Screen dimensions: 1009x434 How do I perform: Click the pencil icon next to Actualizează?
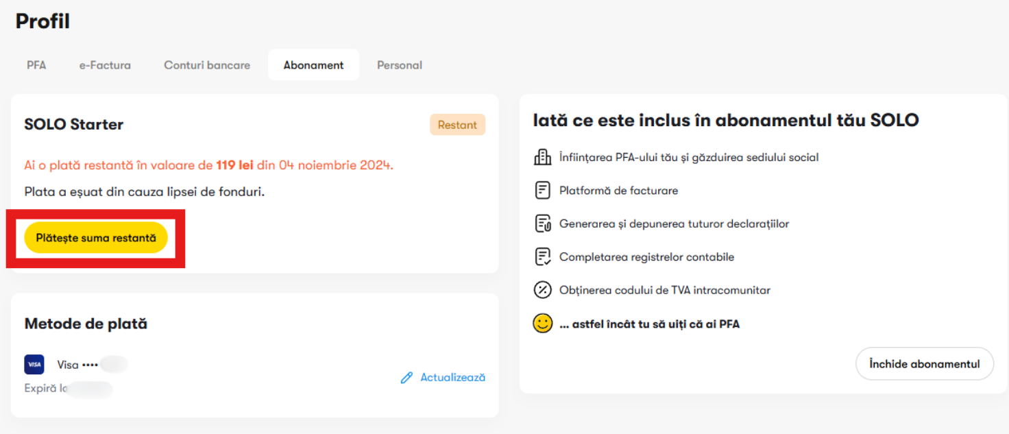406,378
